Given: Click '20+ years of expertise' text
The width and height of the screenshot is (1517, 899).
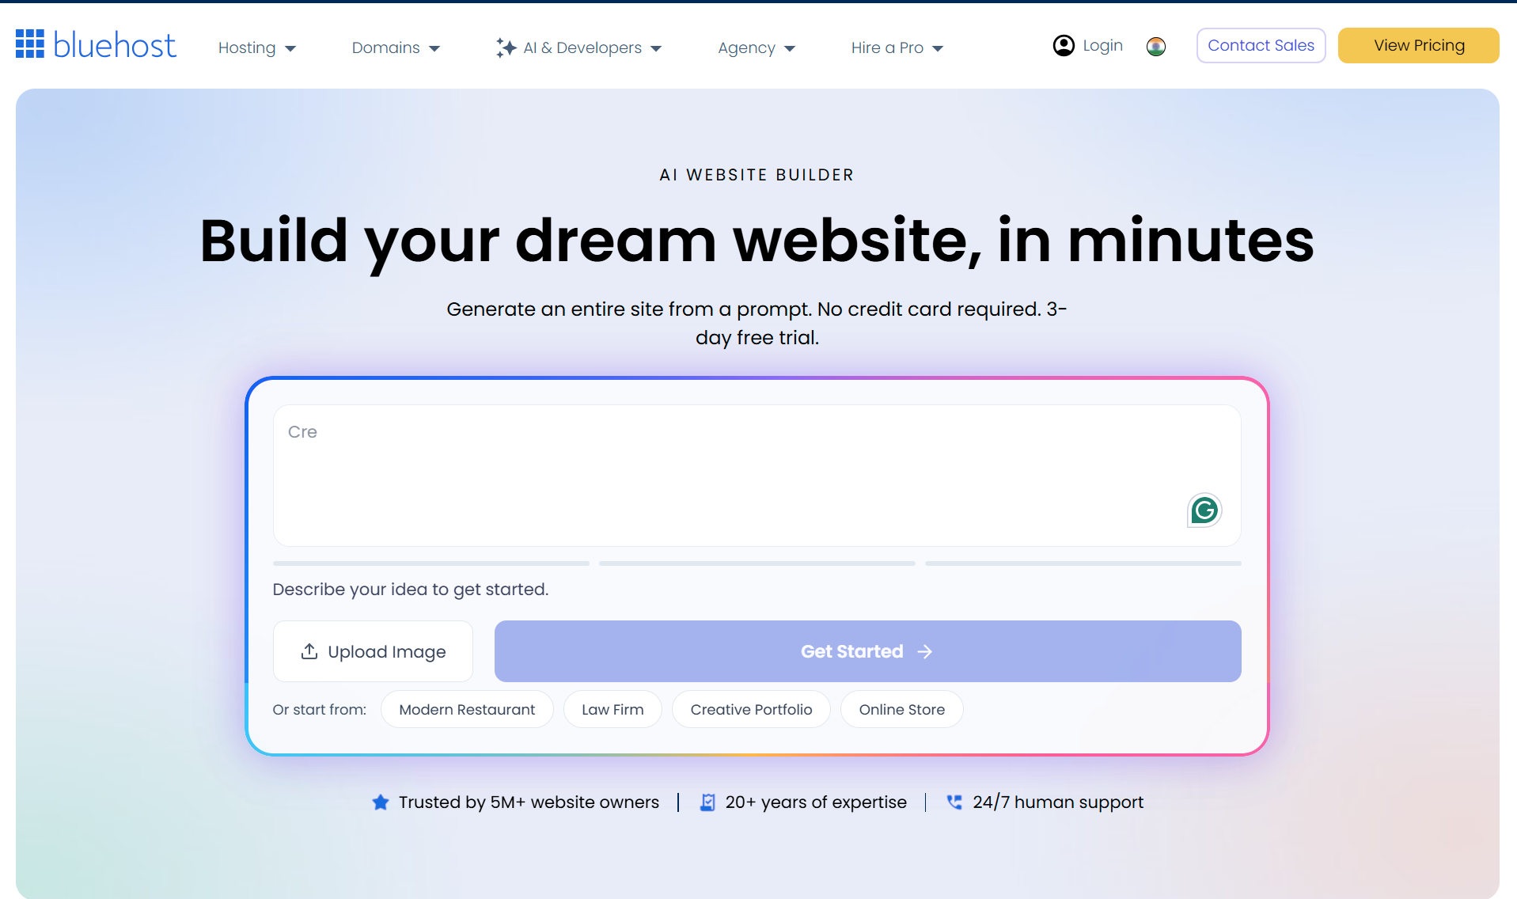Looking at the screenshot, I should 816,802.
